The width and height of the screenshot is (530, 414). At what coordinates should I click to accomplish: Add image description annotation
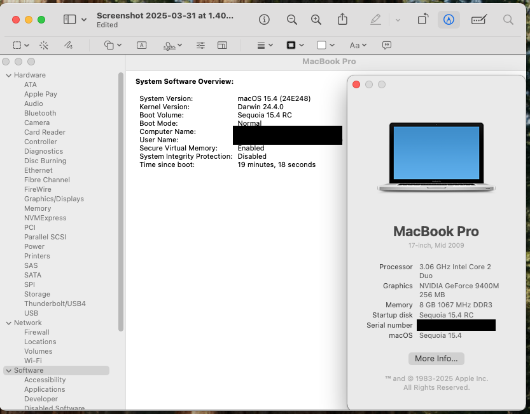pyautogui.click(x=387, y=45)
